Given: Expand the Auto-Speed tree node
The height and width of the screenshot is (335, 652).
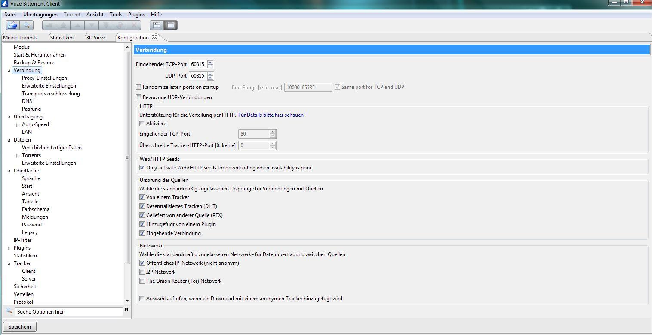Looking at the screenshot, I should (18, 125).
